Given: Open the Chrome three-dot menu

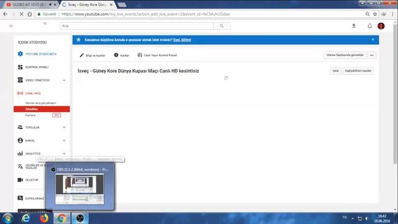Looking at the screenshot, I should [x=392, y=14].
